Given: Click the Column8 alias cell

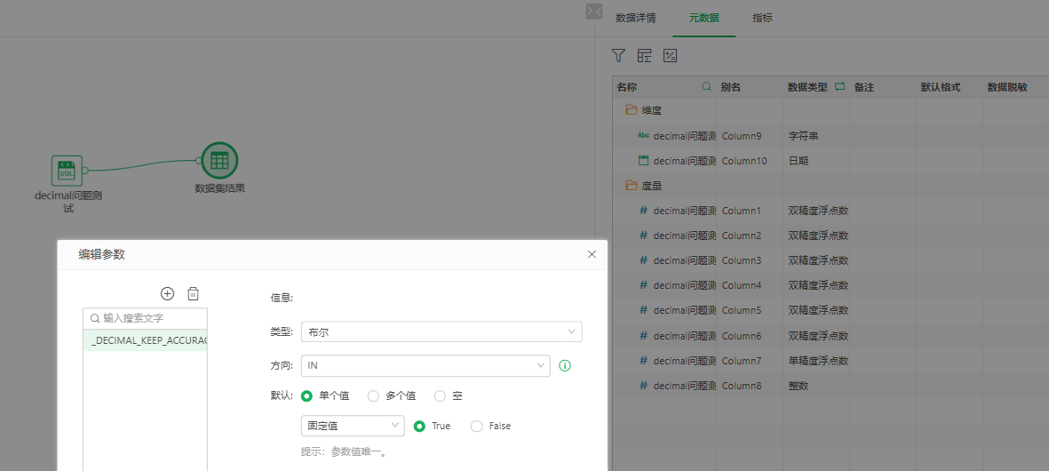Looking at the screenshot, I should click(750, 386).
